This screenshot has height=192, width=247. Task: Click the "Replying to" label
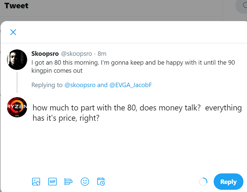click(47, 85)
